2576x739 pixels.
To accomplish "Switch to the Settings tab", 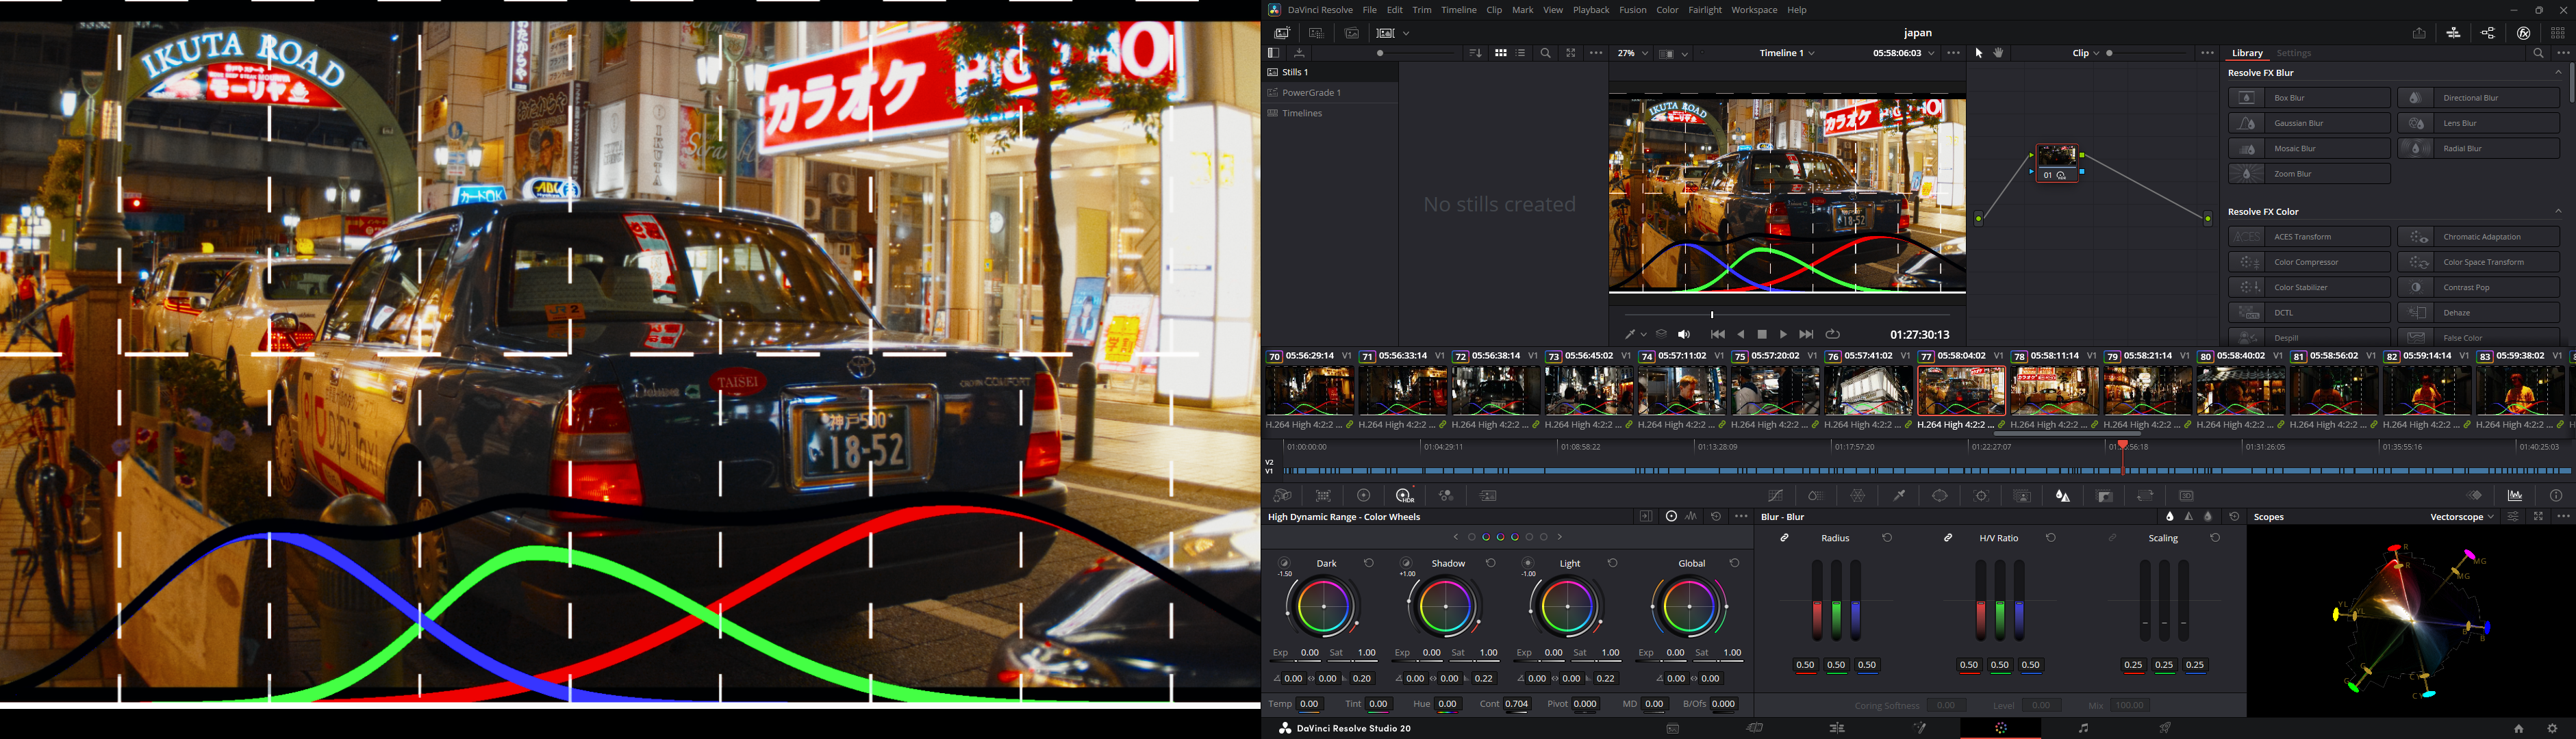I will point(2294,53).
